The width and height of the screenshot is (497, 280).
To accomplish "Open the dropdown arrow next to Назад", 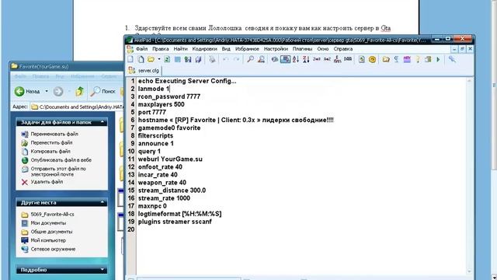I will 47,92.
